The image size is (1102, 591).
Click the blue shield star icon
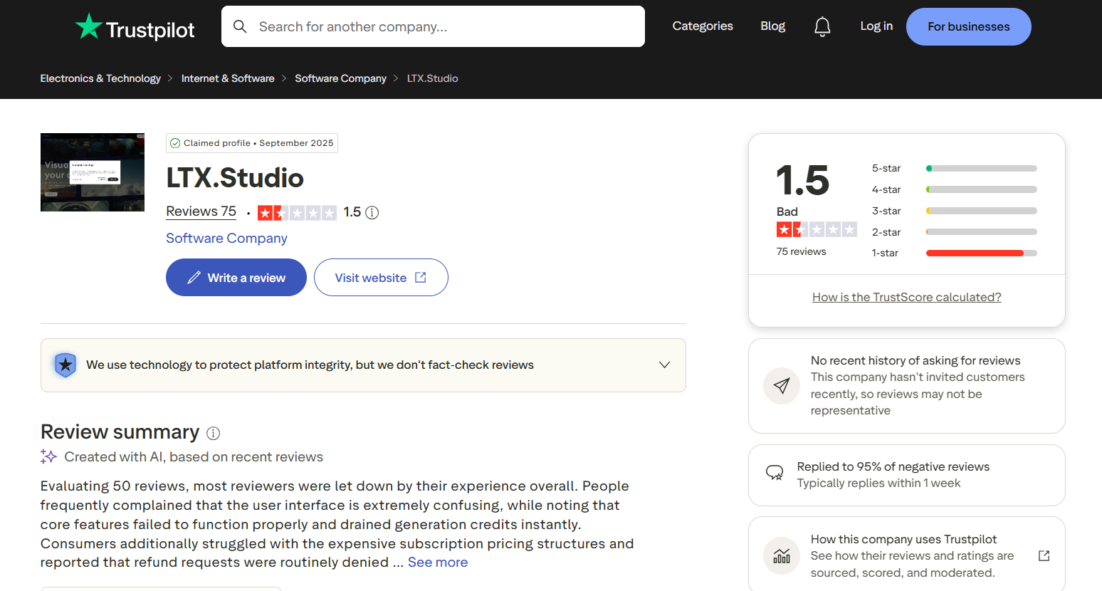pyautogui.click(x=65, y=365)
